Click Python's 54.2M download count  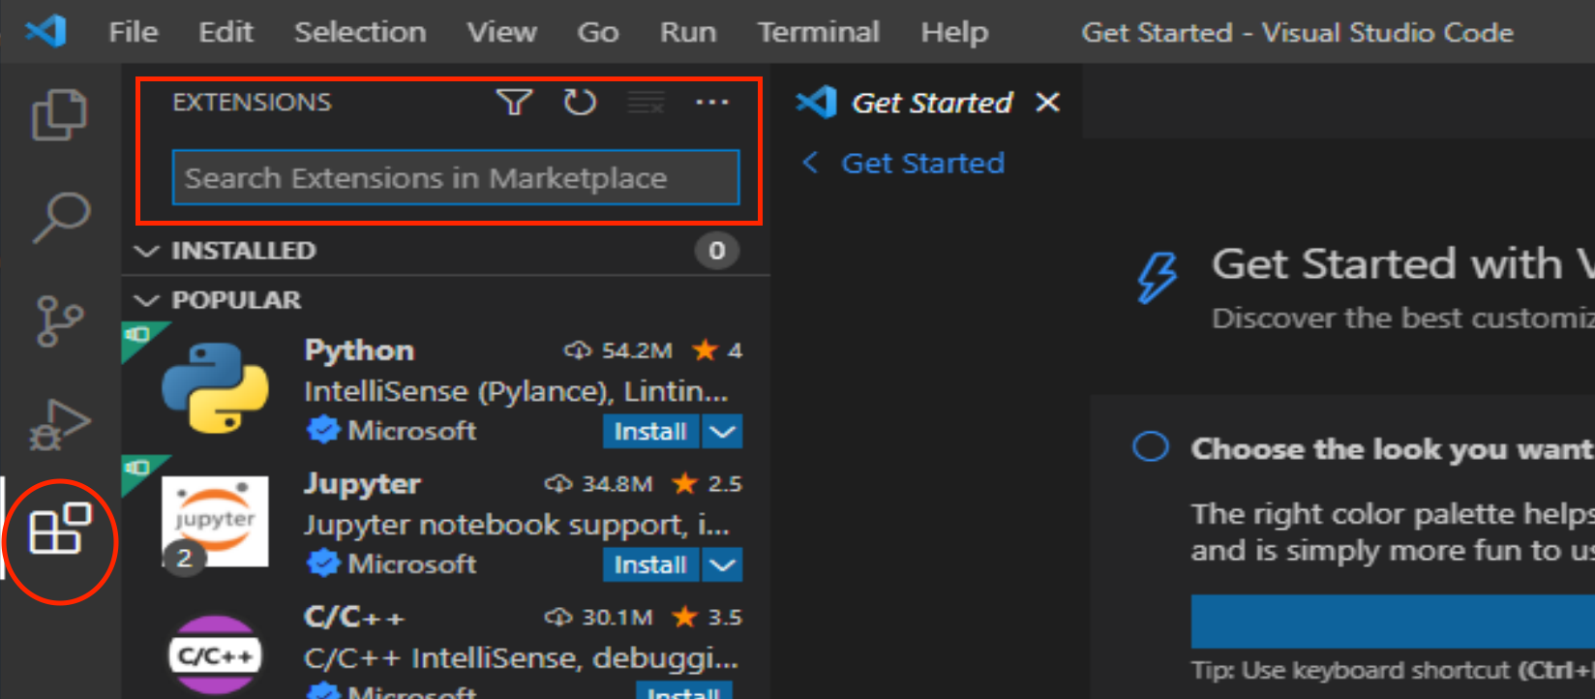637,350
